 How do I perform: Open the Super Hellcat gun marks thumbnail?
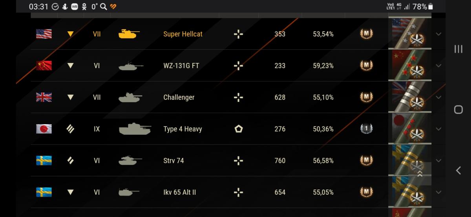coord(410,34)
